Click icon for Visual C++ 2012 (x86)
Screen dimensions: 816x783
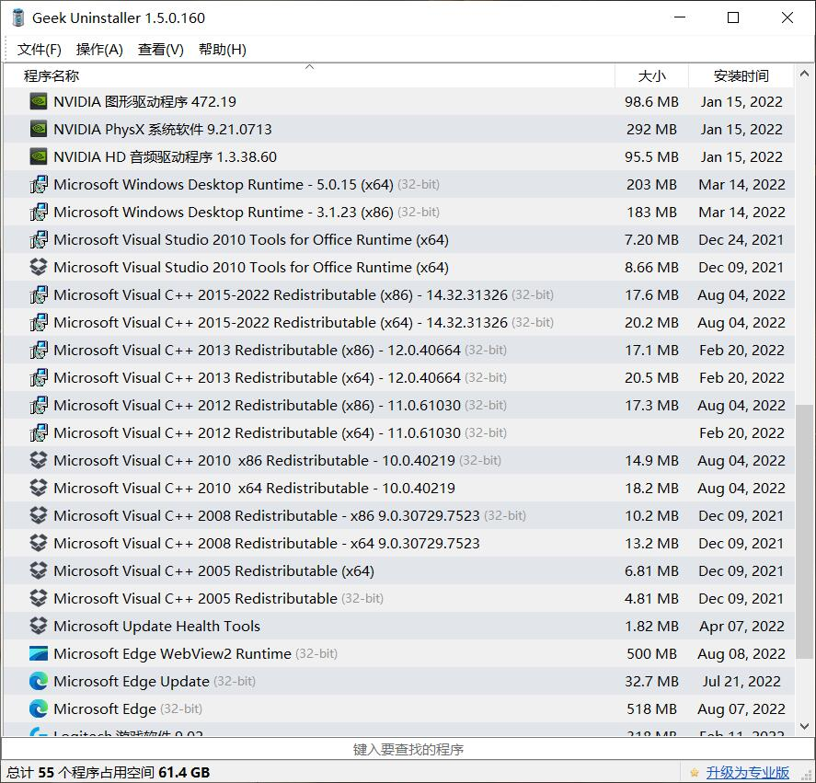tap(39, 405)
